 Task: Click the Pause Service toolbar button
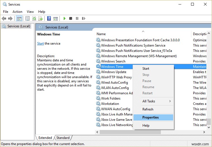[77, 18]
